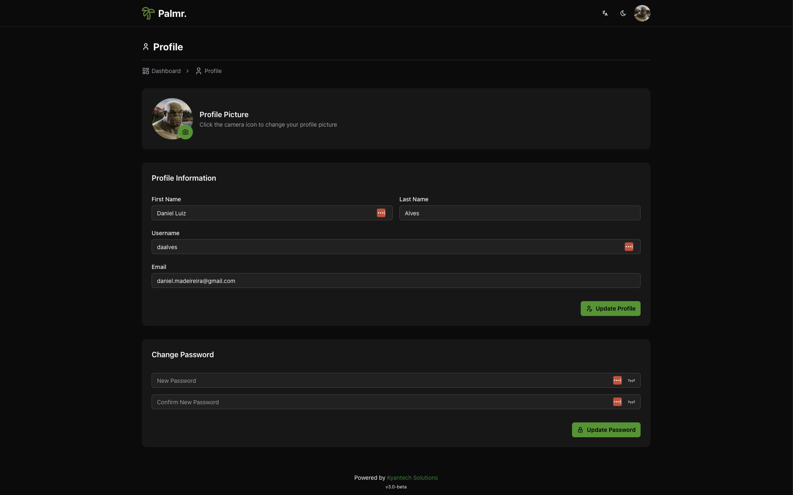793x495 pixels.
Task: Click password manager icon in Confirm Password field
Action: coord(617,402)
